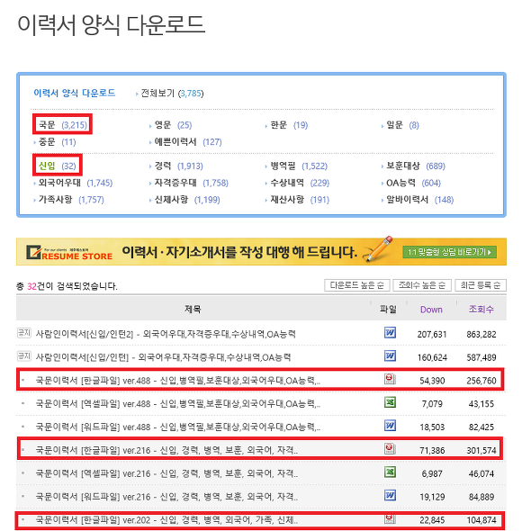Screen dimensions: 522x531
Task: Click 공지 badge of 신입/인턴2 row
Action: click(x=23, y=333)
